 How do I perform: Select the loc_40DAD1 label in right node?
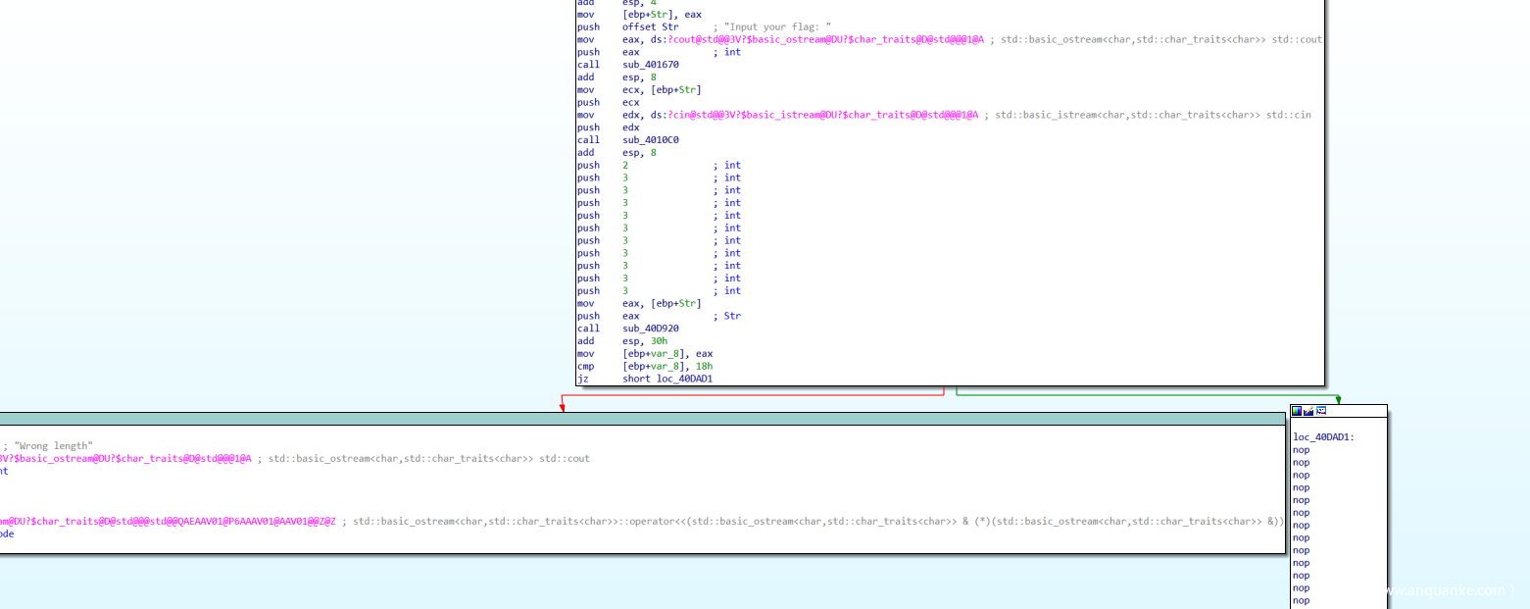point(1323,437)
